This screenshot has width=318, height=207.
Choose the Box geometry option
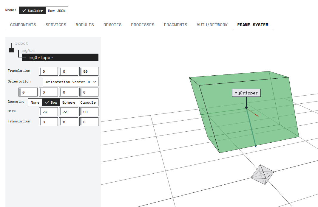click(x=51, y=102)
